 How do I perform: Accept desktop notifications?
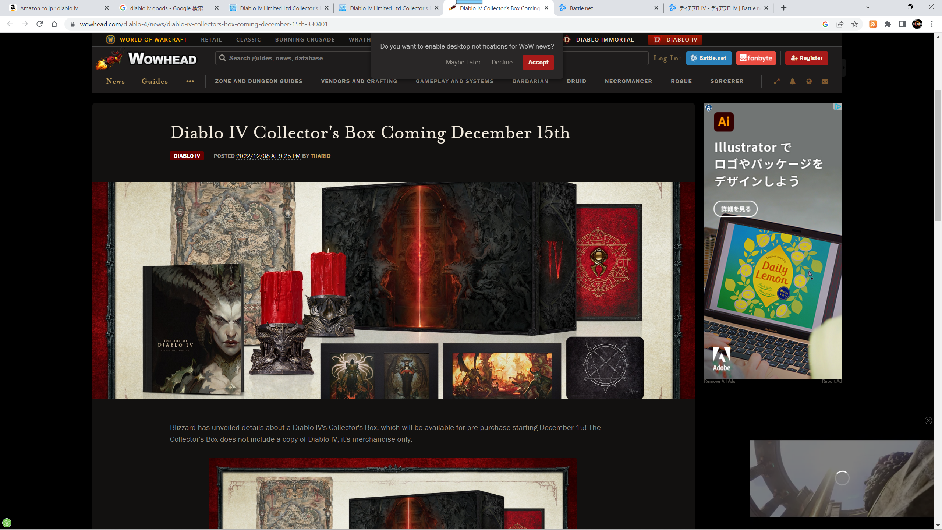538,62
